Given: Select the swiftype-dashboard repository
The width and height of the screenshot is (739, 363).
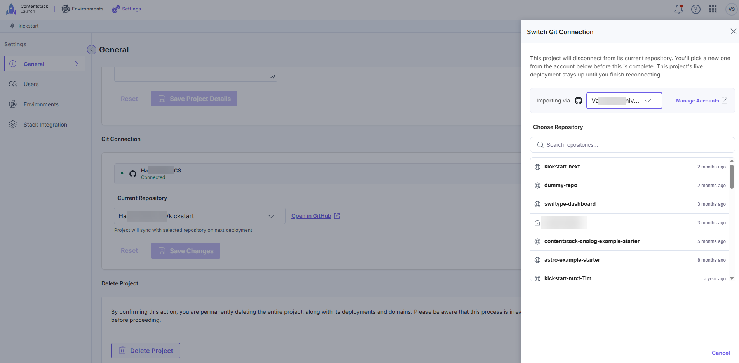Looking at the screenshot, I should pyautogui.click(x=629, y=204).
